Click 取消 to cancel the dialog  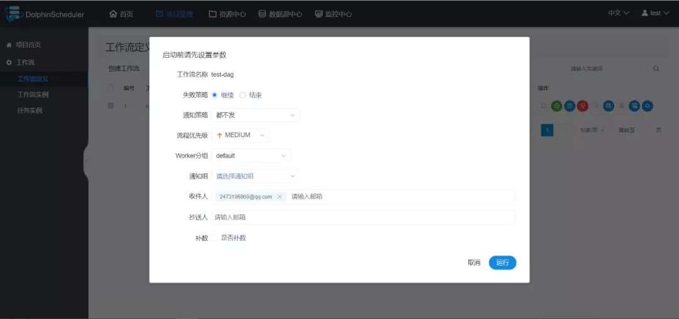coord(474,262)
